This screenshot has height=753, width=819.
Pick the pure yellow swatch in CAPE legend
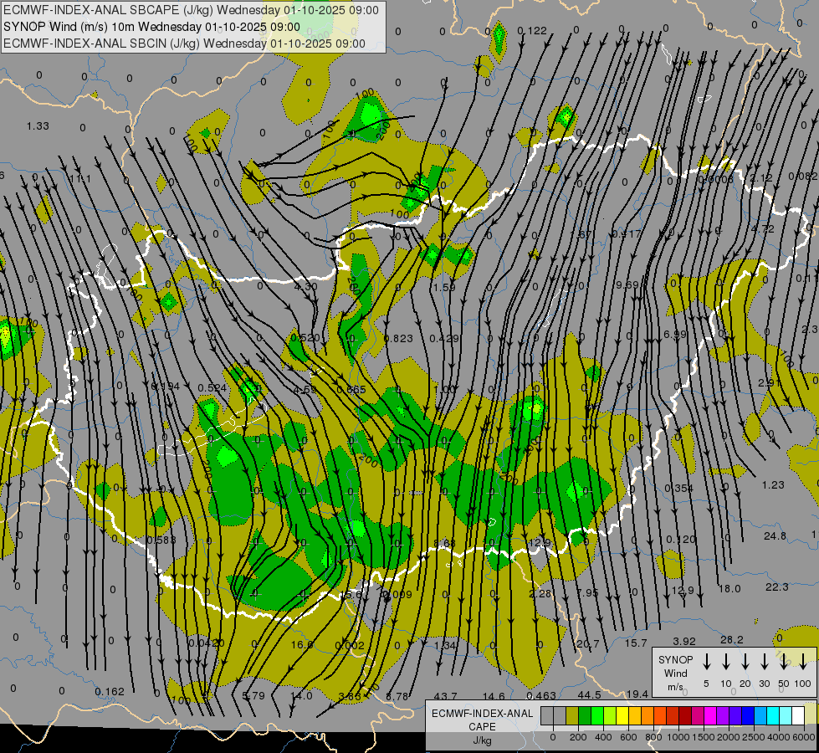point(622,715)
